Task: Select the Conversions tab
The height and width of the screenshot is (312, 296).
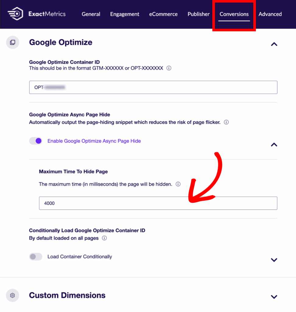Action: coord(234,14)
